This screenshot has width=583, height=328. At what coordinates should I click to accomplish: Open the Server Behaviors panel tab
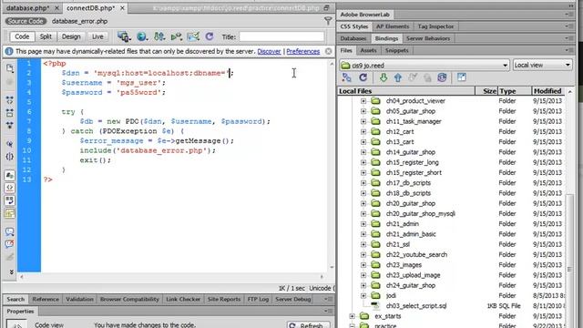tap(428, 38)
